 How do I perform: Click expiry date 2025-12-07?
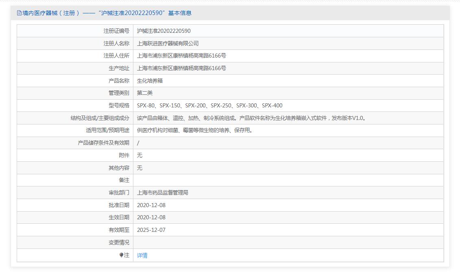151,230
